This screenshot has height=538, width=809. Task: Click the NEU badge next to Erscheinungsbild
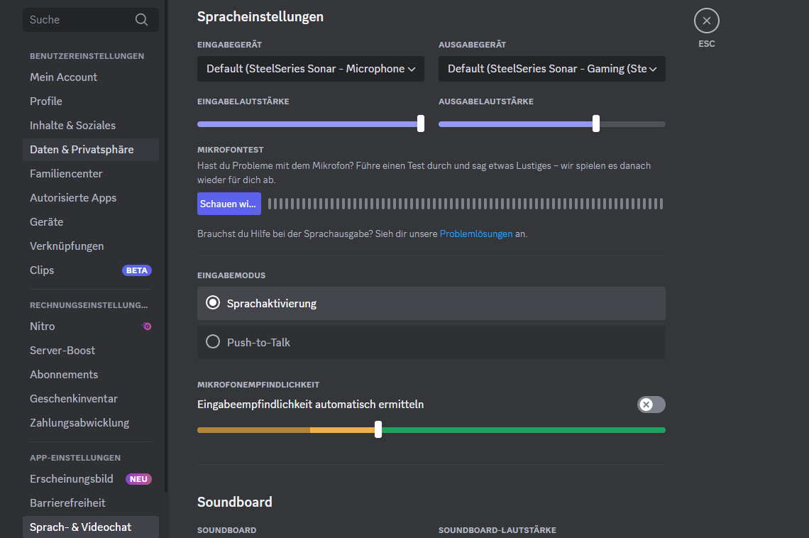coord(138,478)
